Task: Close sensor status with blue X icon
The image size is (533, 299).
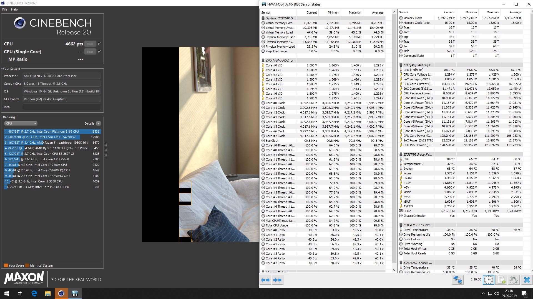Action: pyautogui.click(x=526, y=280)
